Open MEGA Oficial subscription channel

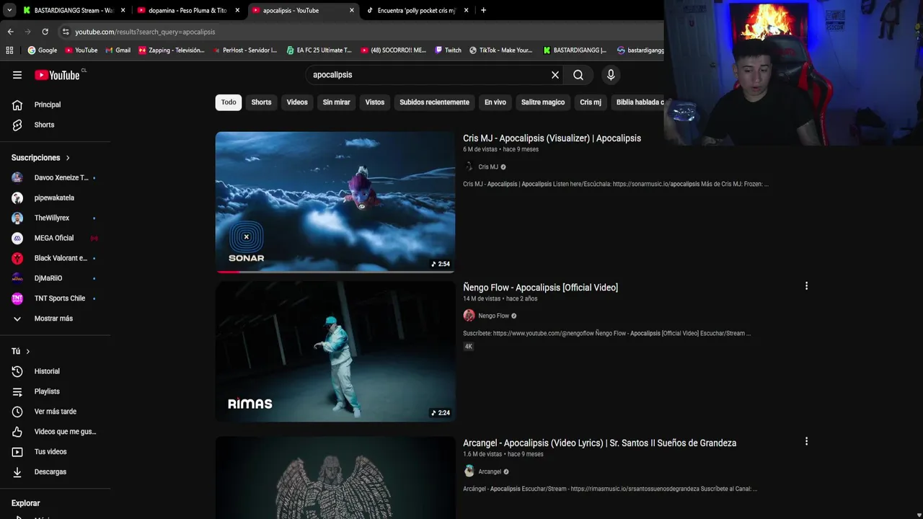tap(56, 238)
